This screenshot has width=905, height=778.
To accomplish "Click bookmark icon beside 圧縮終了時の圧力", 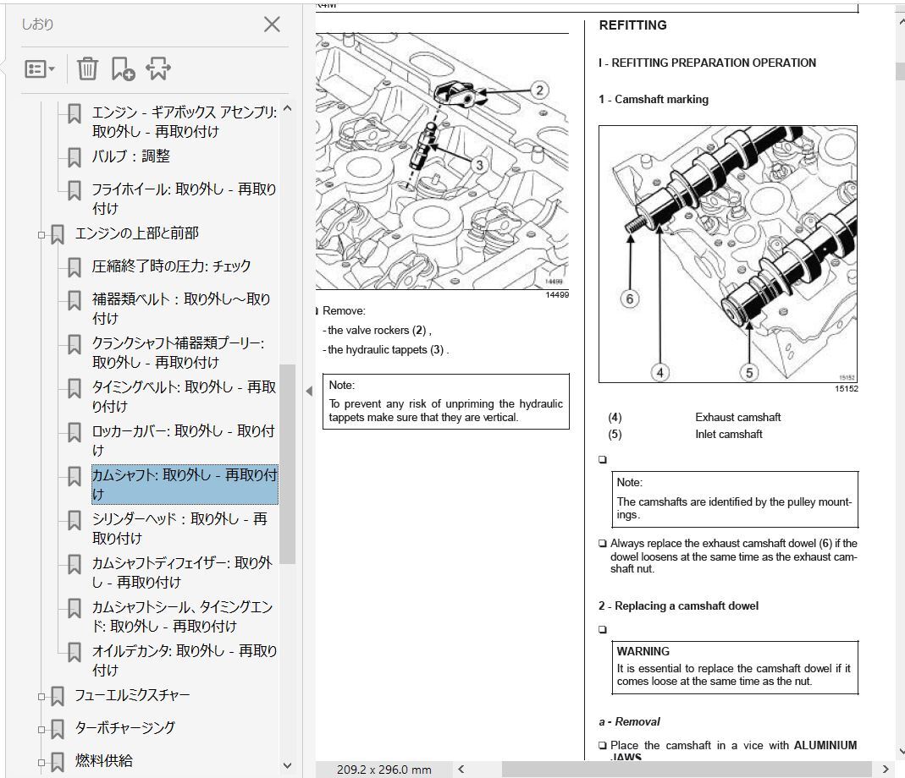I will [x=74, y=267].
